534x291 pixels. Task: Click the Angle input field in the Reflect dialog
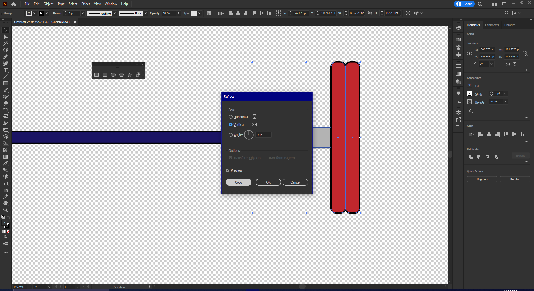tap(263, 135)
